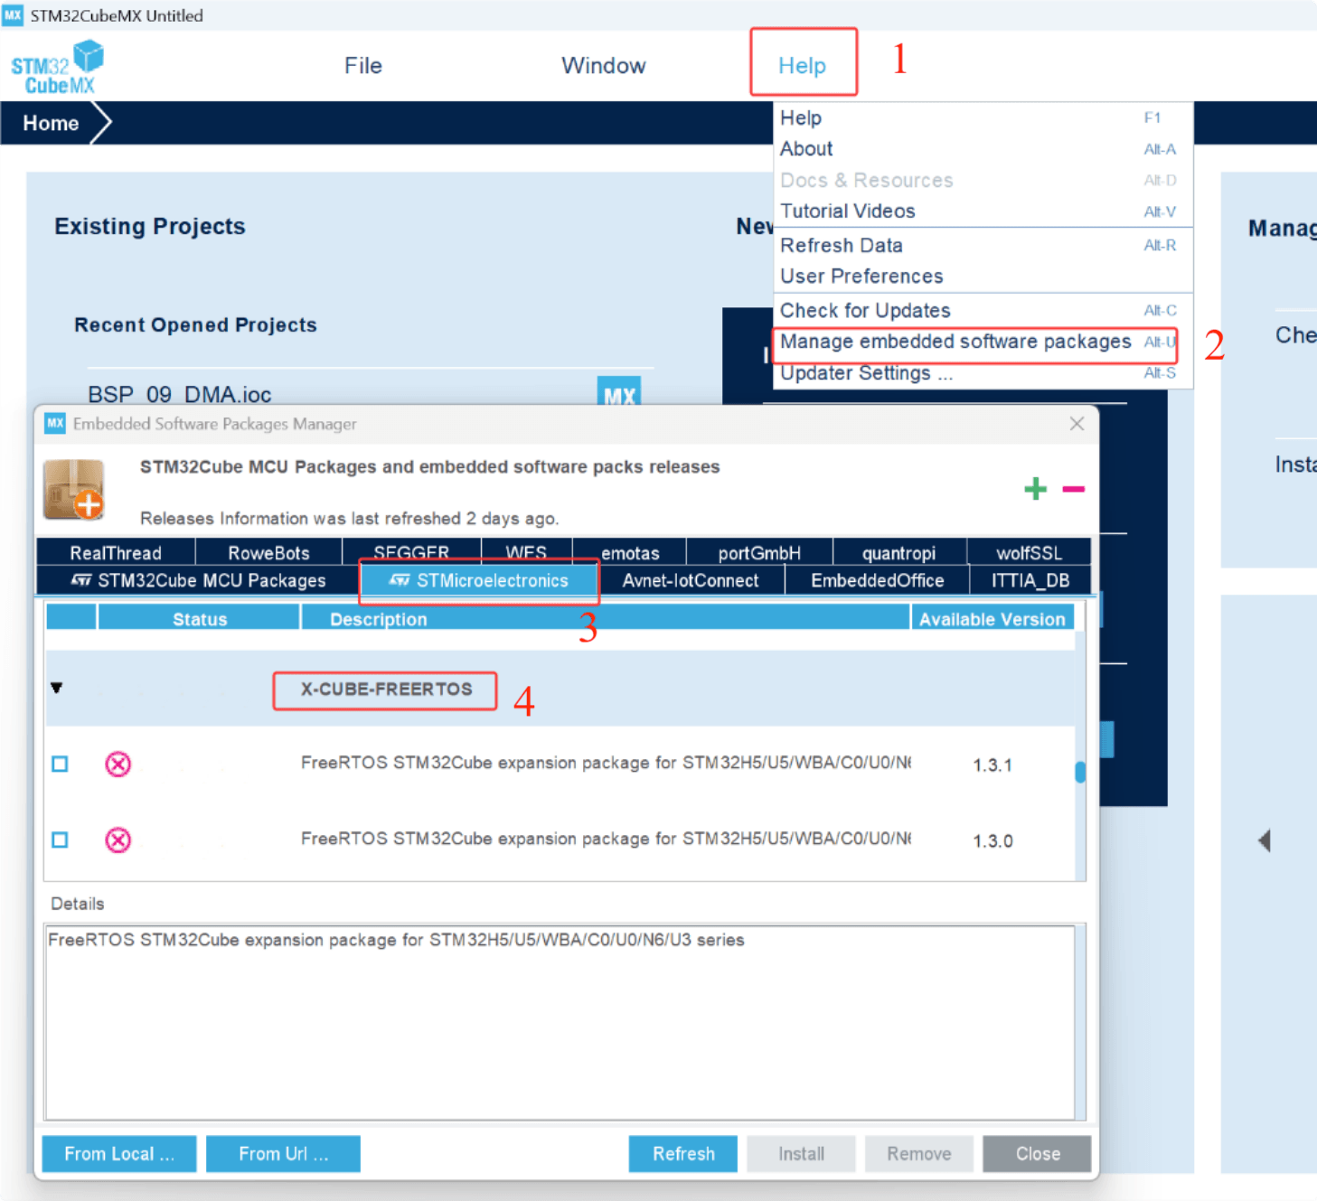Collapse the X-CUBE-FREERTOS group arrow
Viewport: 1317px width, 1201px height.
57,689
